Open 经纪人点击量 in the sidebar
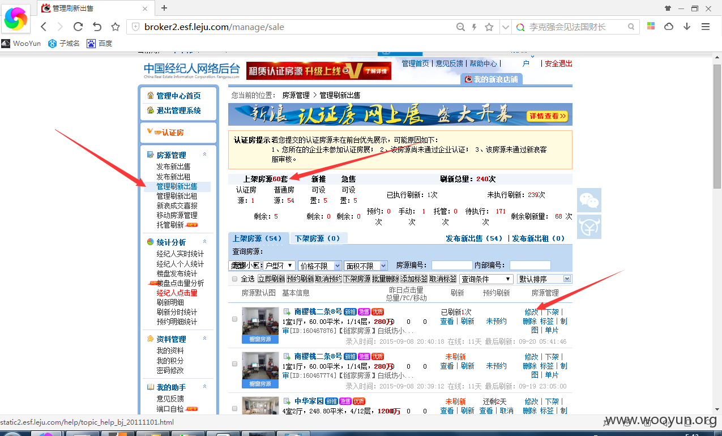The image size is (722, 436). [177, 293]
